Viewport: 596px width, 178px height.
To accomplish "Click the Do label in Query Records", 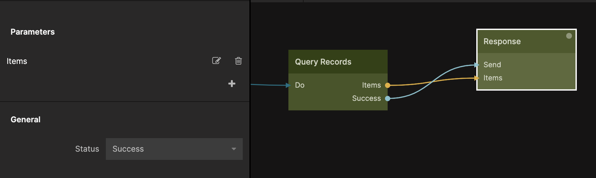I will coord(300,85).
